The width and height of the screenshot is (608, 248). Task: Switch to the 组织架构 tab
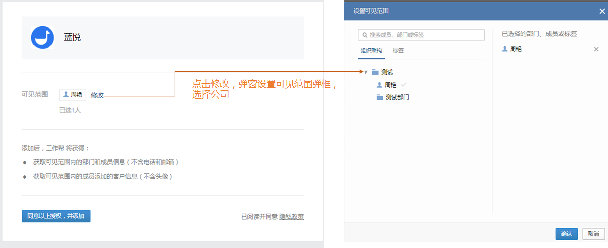(371, 50)
